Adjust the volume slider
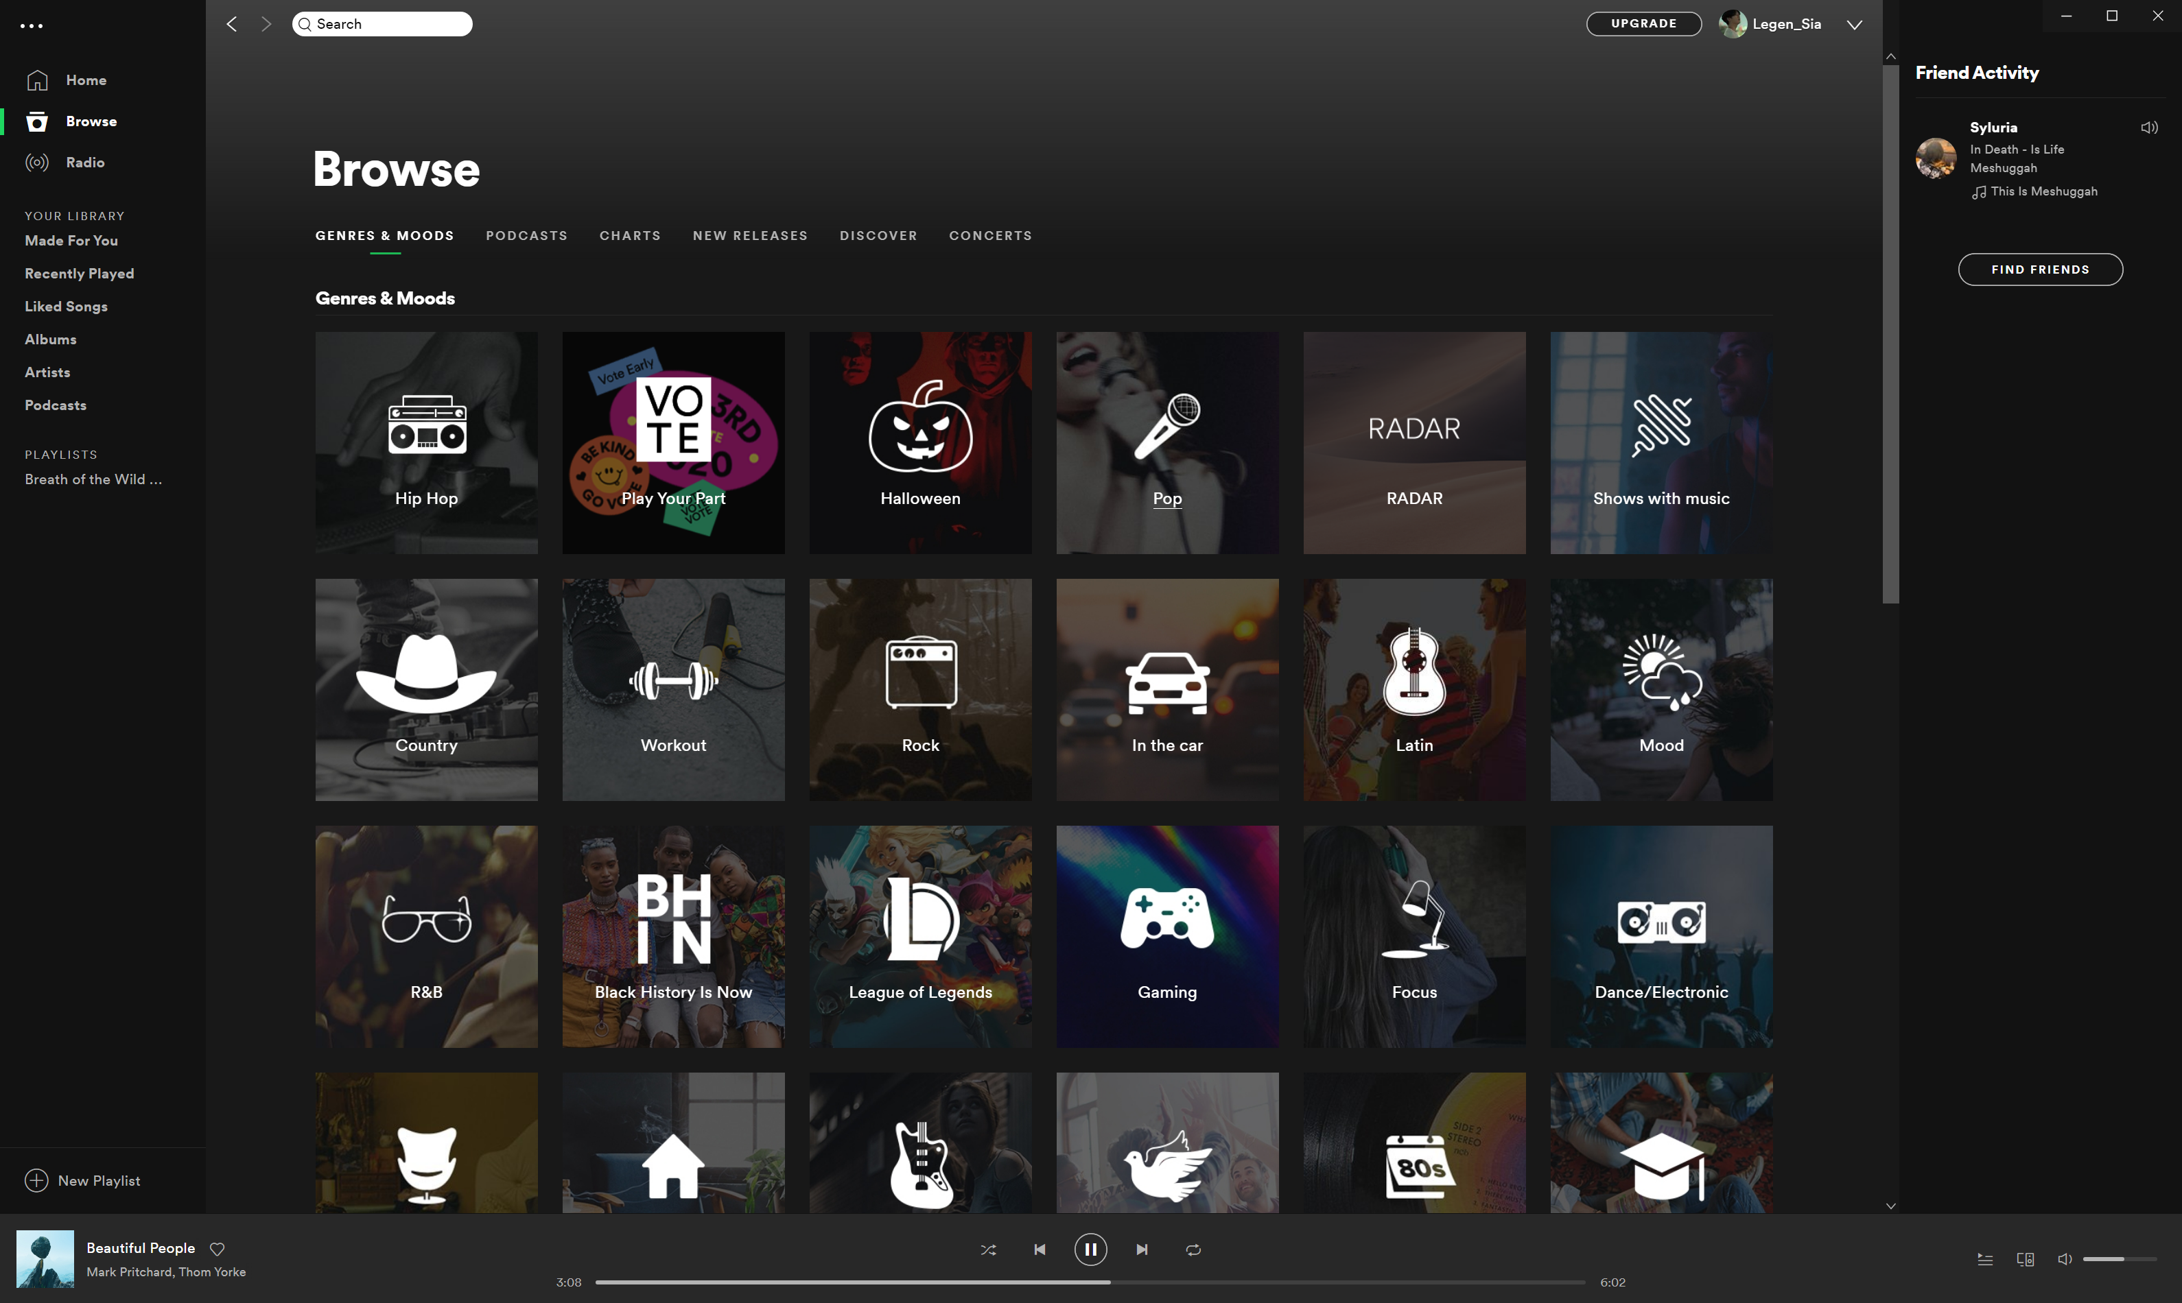This screenshot has width=2182, height=1303. pos(2119,1259)
